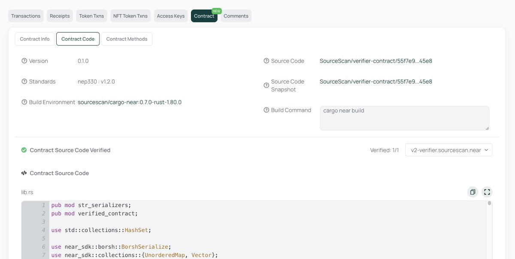
Task: Open Comments tab
Action: click(236, 16)
